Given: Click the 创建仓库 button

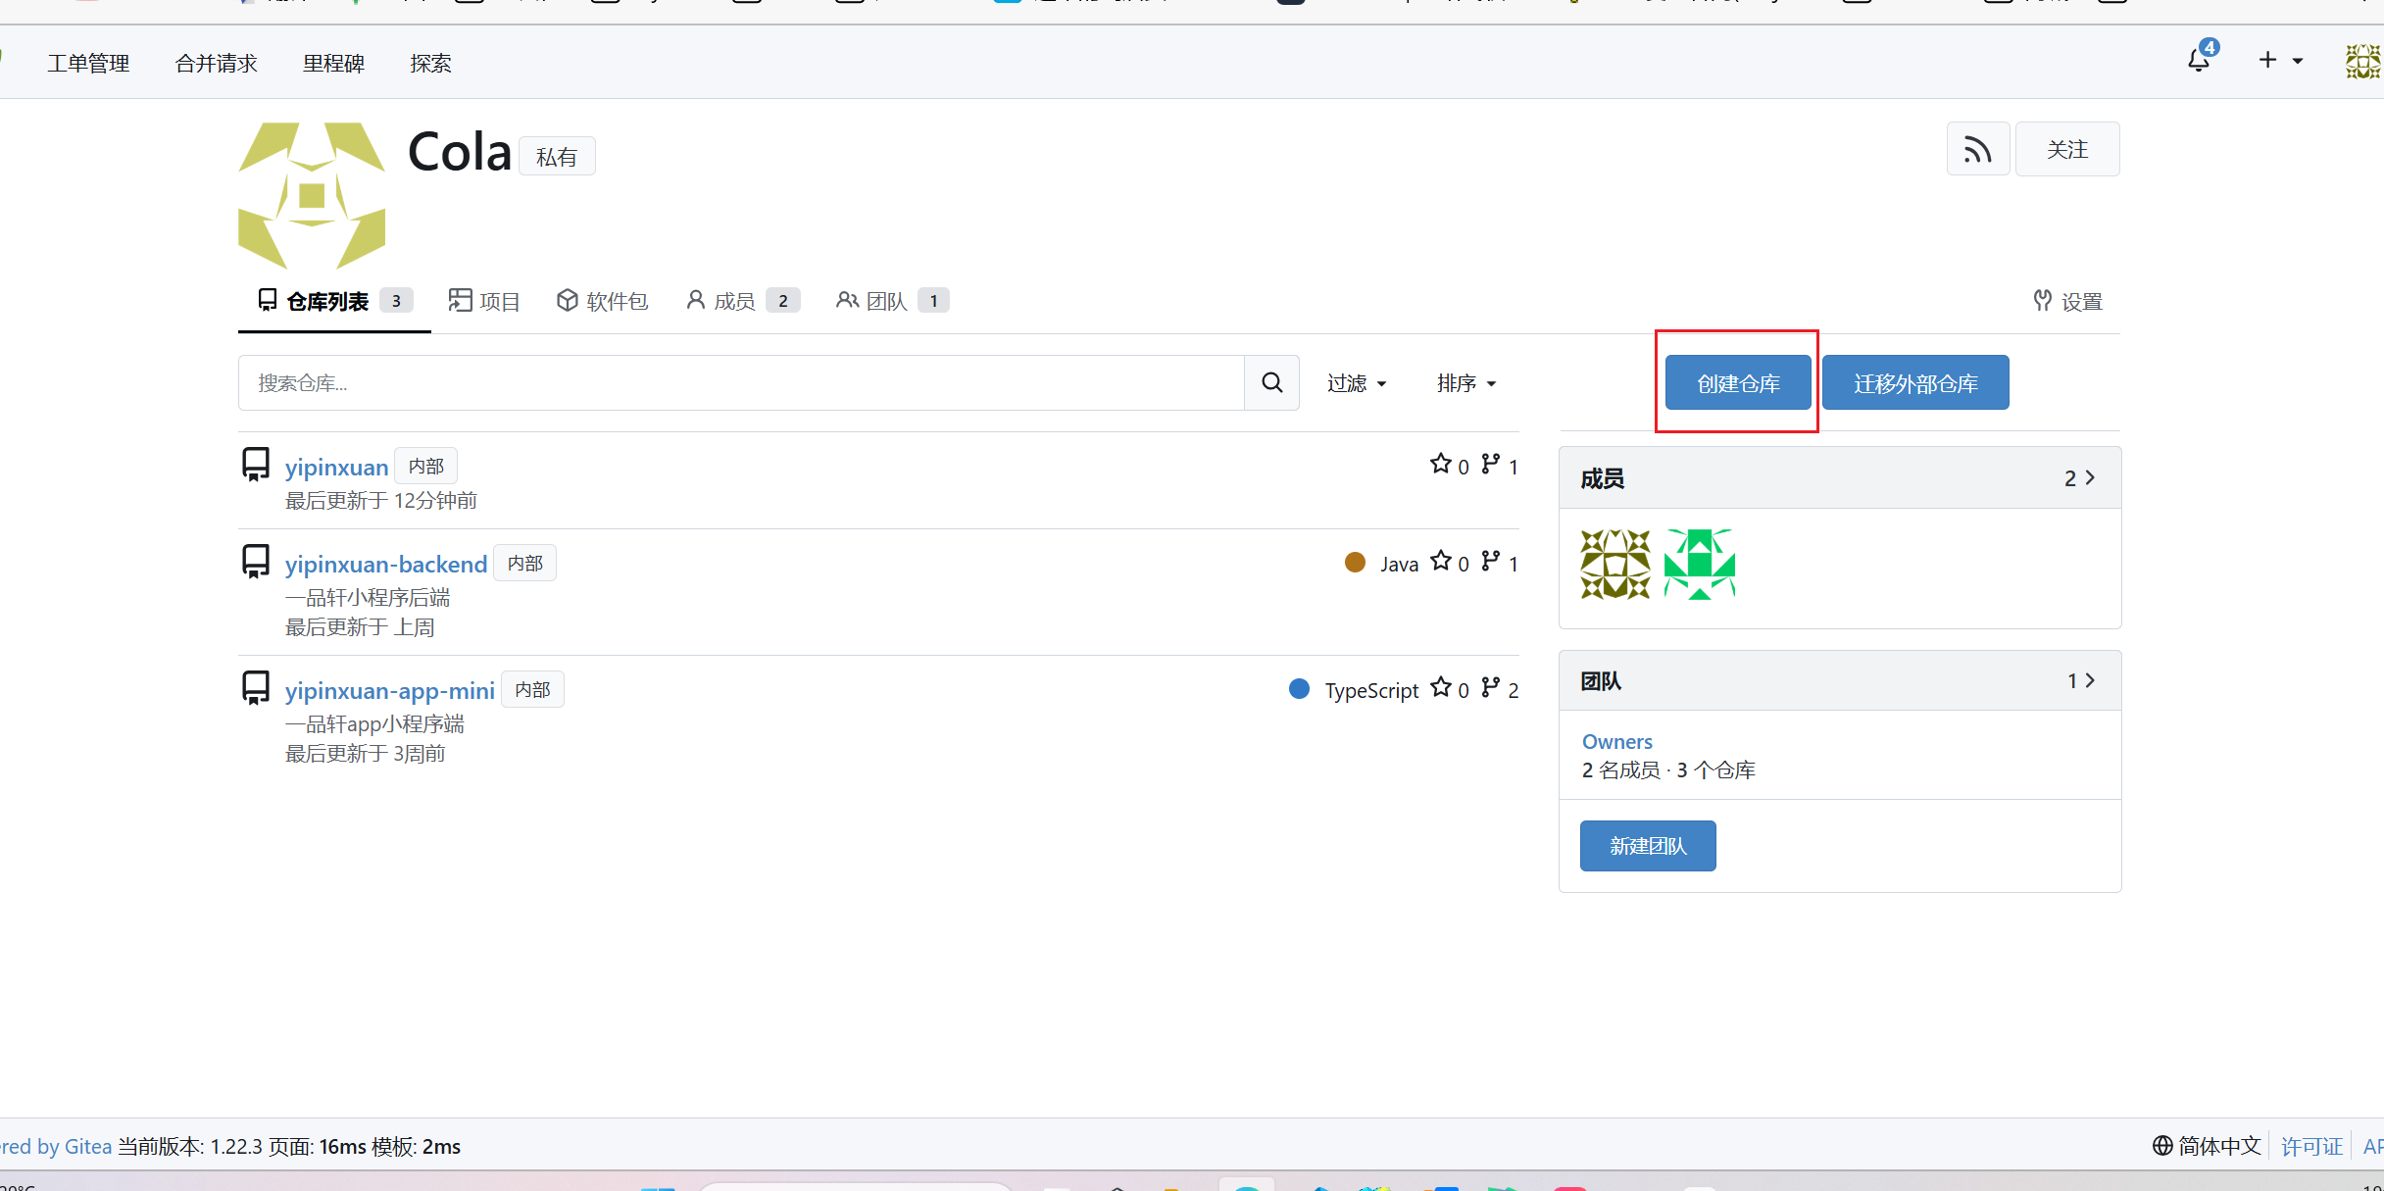Looking at the screenshot, I should (1737, 383).
